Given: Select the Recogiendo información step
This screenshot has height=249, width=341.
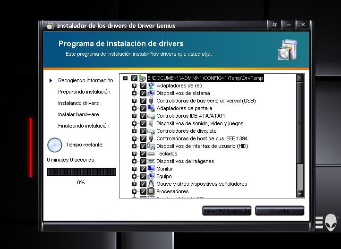Looking at the screenshot, I should pyautogui.click(x=85, y=80).
